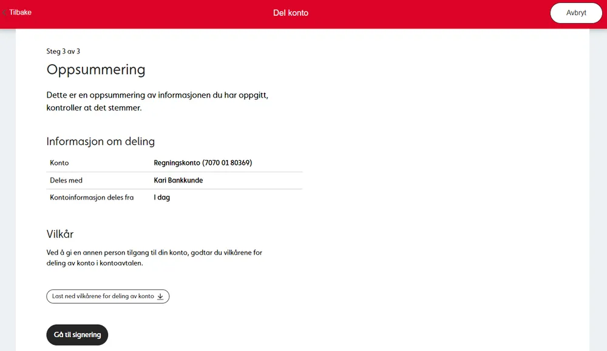Click the 'Del konto' header title
The width and height of the screenshot is (607, 351).
290,13
